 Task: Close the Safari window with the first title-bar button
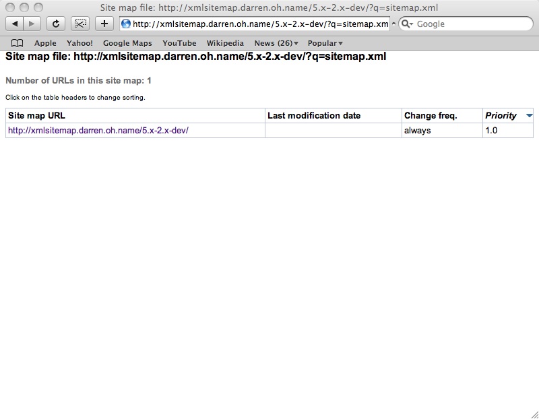coord(10,7)
